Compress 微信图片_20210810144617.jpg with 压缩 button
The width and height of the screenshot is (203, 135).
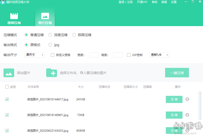174,99
